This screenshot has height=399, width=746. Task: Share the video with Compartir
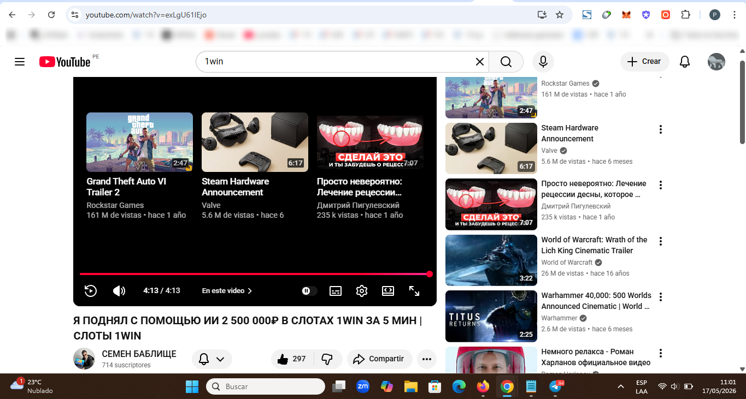[379, 359]
